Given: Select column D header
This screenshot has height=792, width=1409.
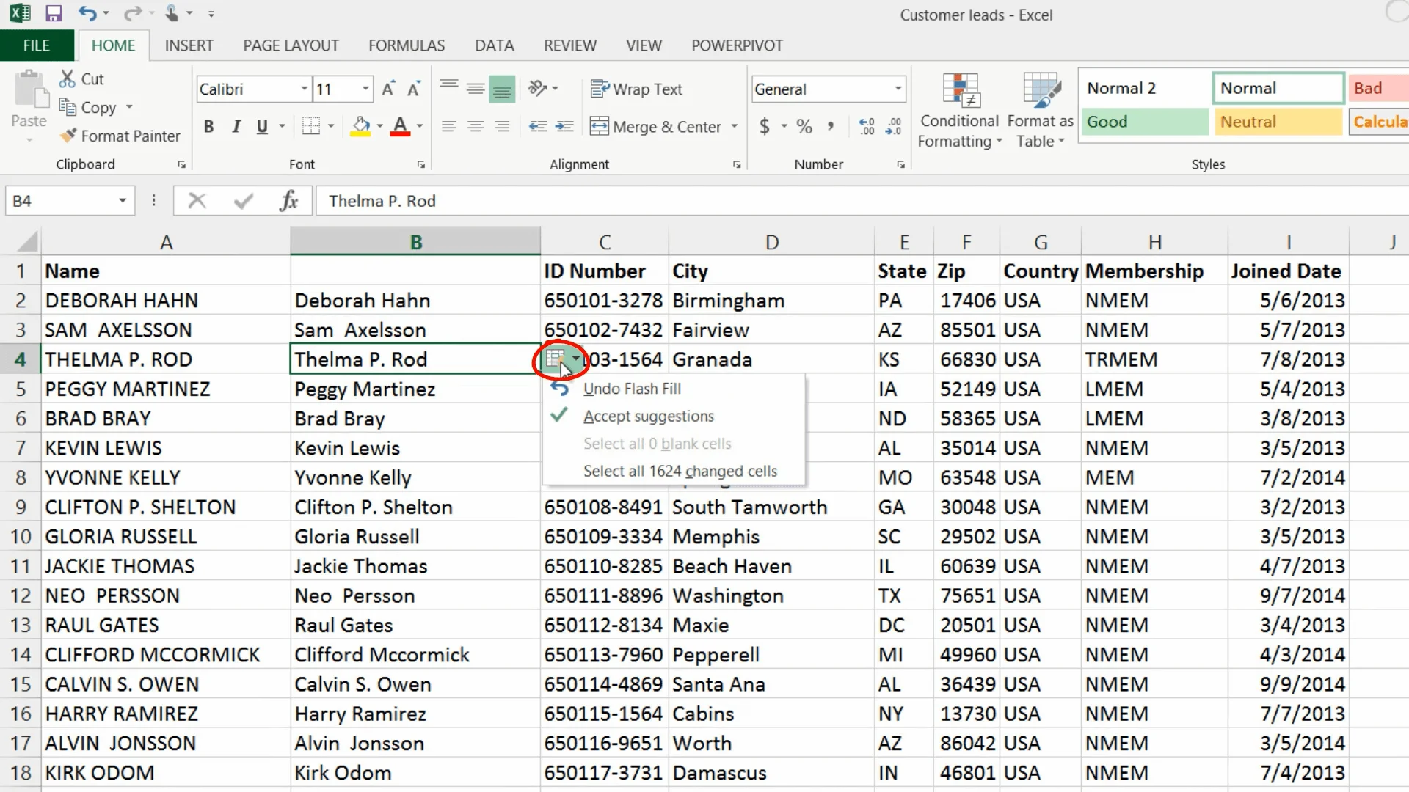Looking at the screenshot, I should pos(771,242).
